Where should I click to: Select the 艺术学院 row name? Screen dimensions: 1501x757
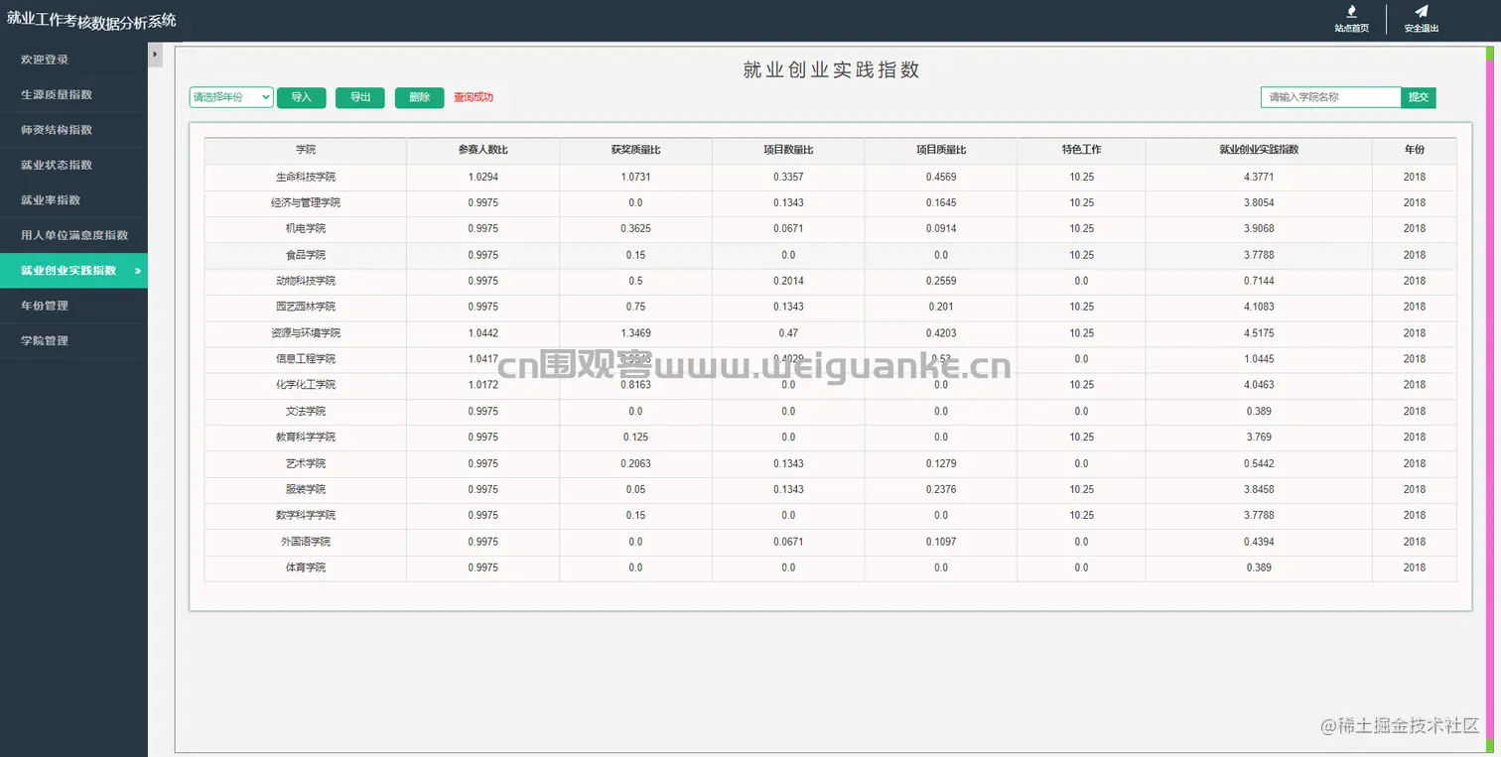click(306, 463)
